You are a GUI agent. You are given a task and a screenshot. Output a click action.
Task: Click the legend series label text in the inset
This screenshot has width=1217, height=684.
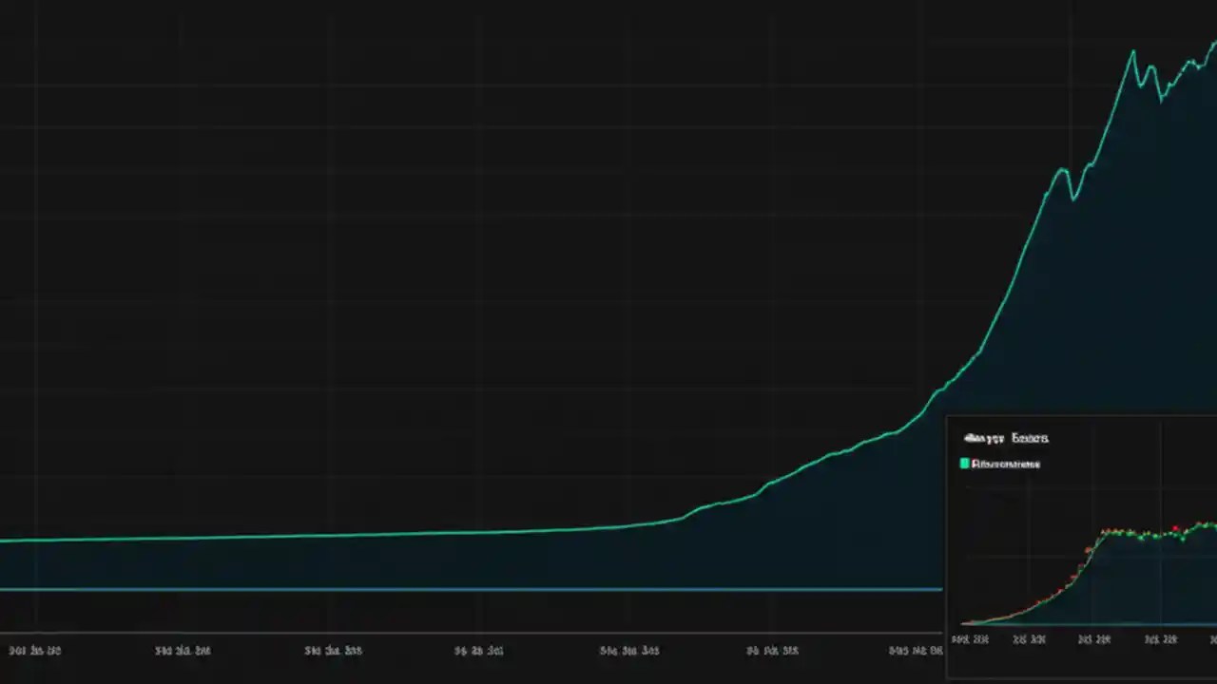coord(1006,464)
